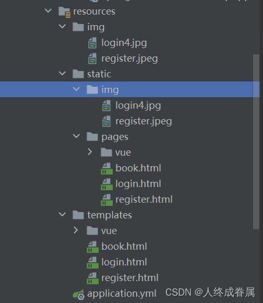Collapse the static folder chevron
Screen dimensions: 263x303
point(62,73)
